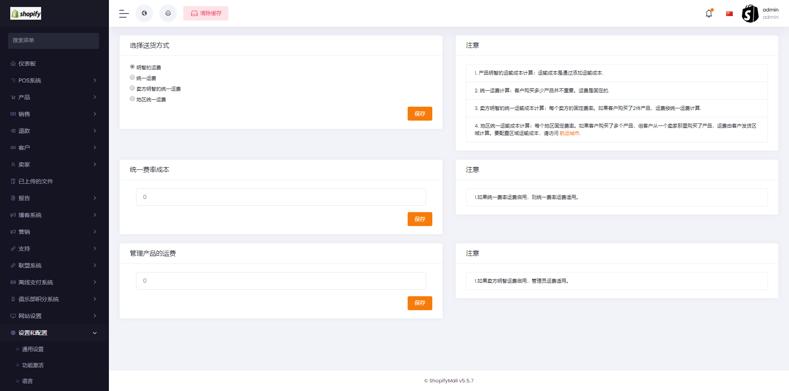The image size is (789, 391).
Task: Open the admin profile avatar
Action: tap(750, 14)
